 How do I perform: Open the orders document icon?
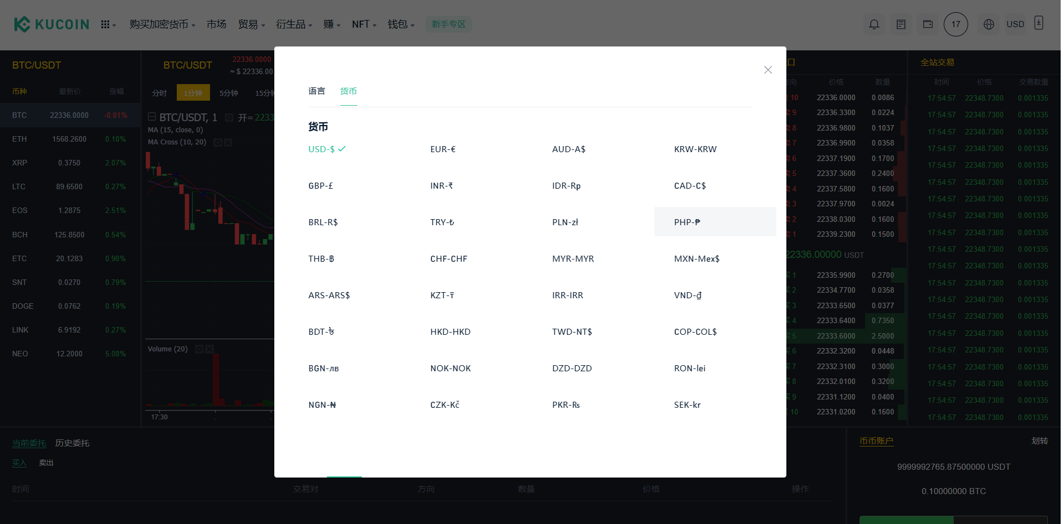coord(901,24)
